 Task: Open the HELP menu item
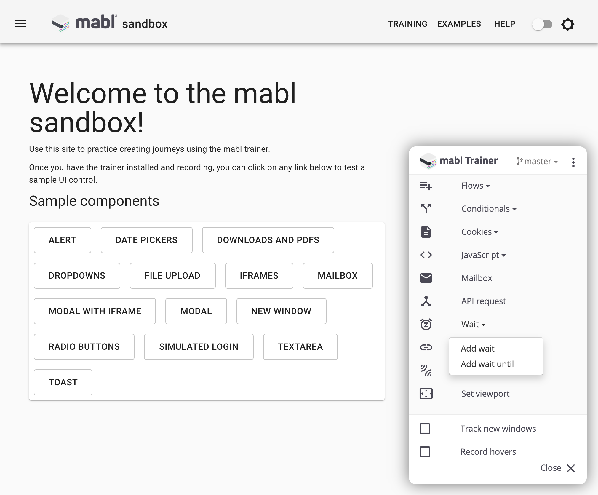505,24
